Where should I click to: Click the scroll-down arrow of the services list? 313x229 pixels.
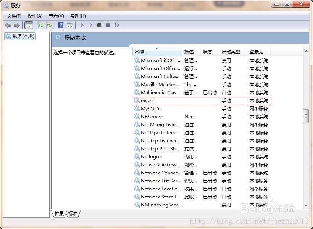[x=306, y=205]
